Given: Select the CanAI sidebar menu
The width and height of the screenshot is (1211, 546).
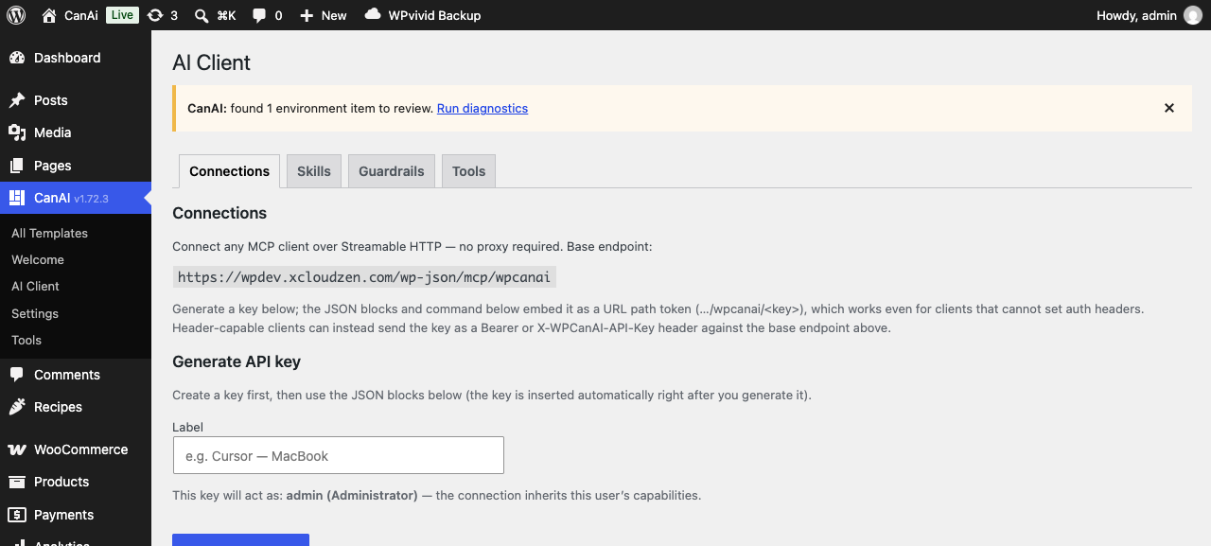Looking at the screenshot, I should [x=76, y=198].
